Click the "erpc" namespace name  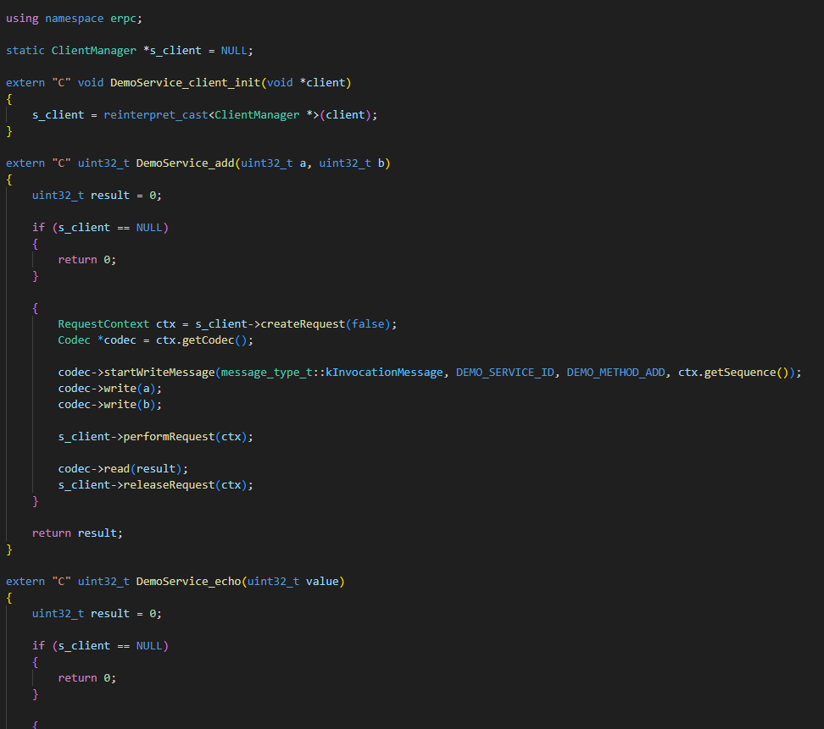[x=123, y=19]
